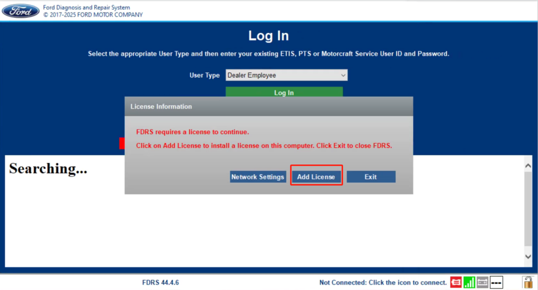Click Exit to close FDRS
This screenshot has width=538, height=290.
tap(371, 177)
